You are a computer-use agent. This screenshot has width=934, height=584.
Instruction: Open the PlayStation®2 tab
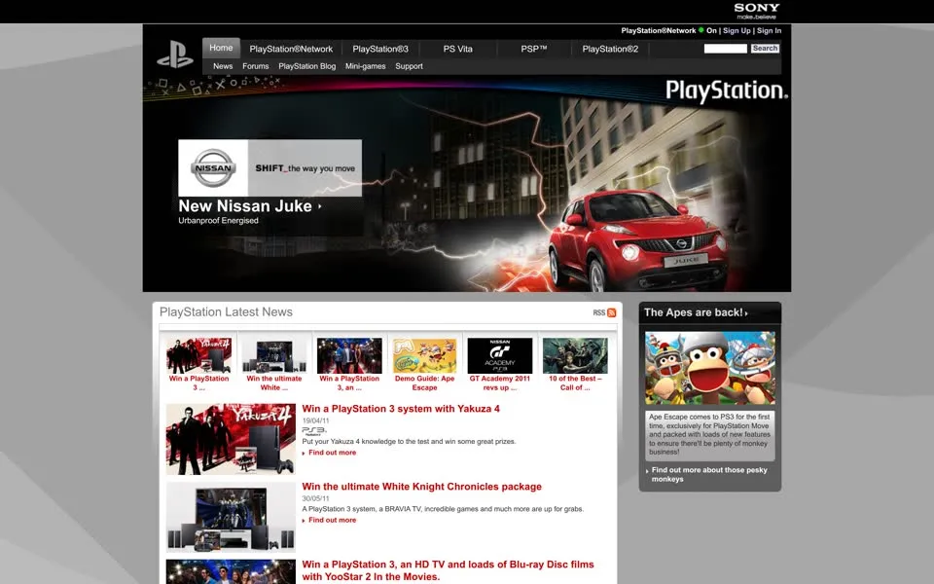coord(610,49)
